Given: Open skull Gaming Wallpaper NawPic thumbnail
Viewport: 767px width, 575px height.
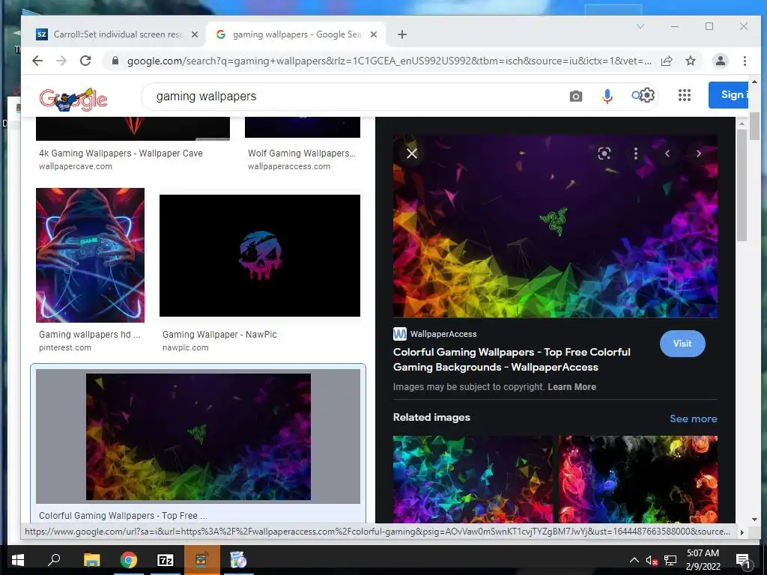Looking at the screenshot, I should pos(260,256).
